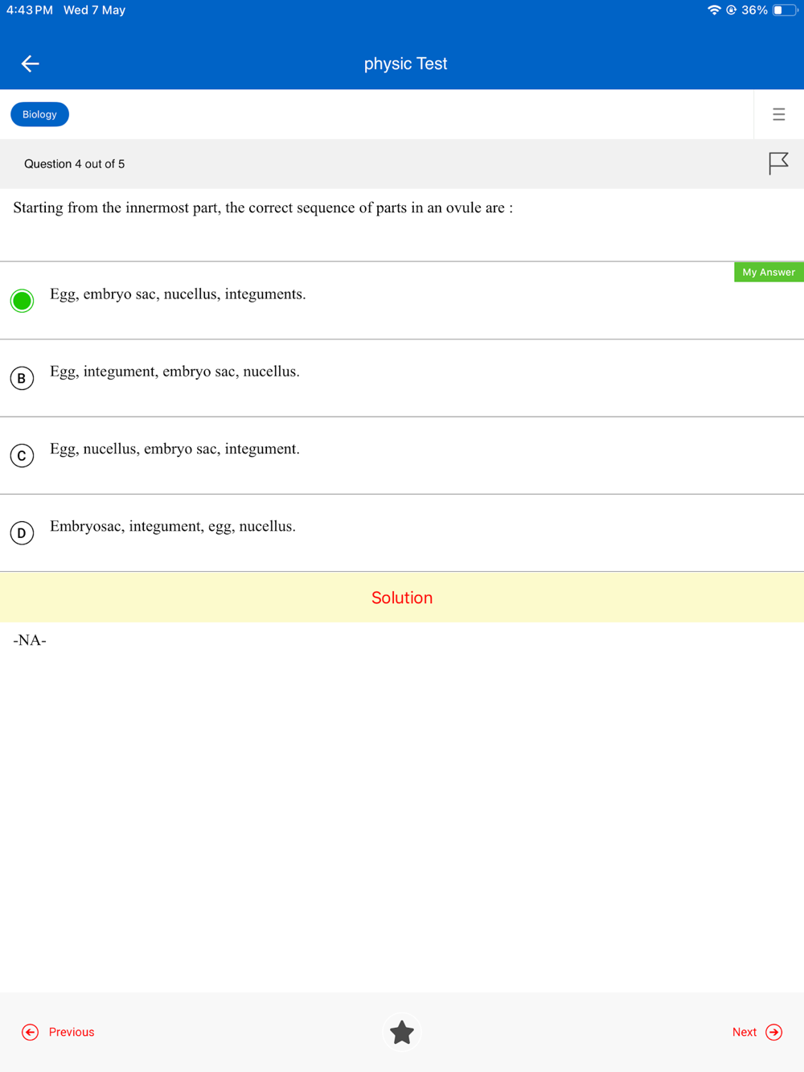The width and height of the screenshot is (804, 1072).
Task: Click 'Question 4 out of 5' text
Action: point(74,164)
